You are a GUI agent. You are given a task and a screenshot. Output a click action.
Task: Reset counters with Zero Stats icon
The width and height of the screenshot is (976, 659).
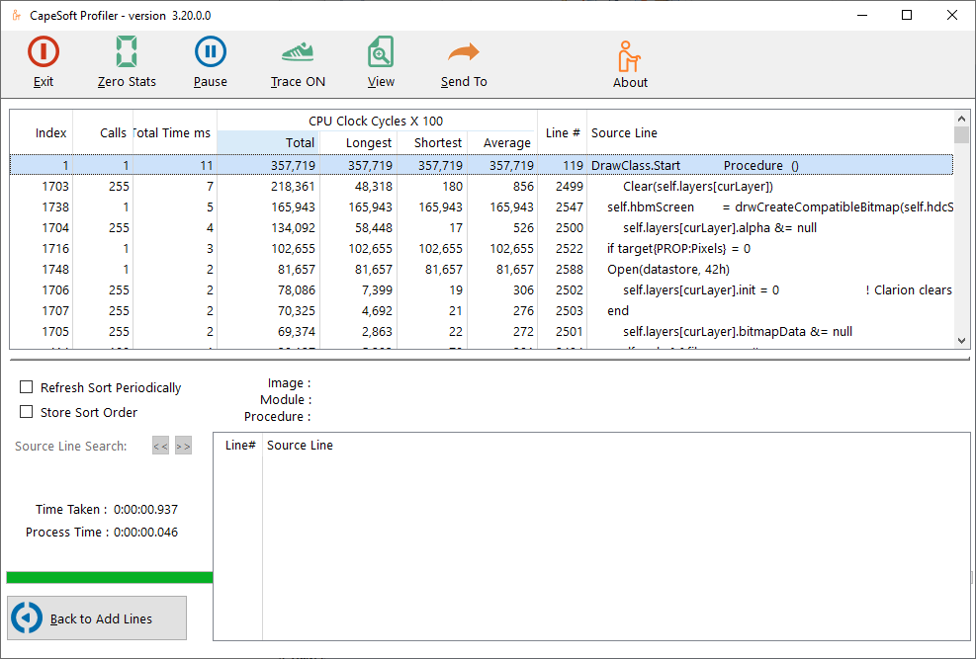(x=127, y=52)
